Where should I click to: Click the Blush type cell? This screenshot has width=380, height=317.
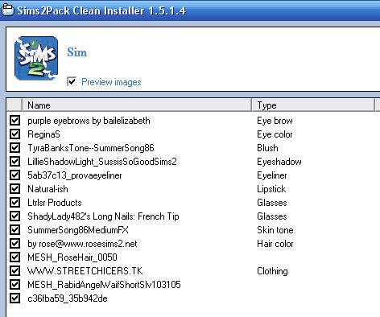tap(267, 148)
